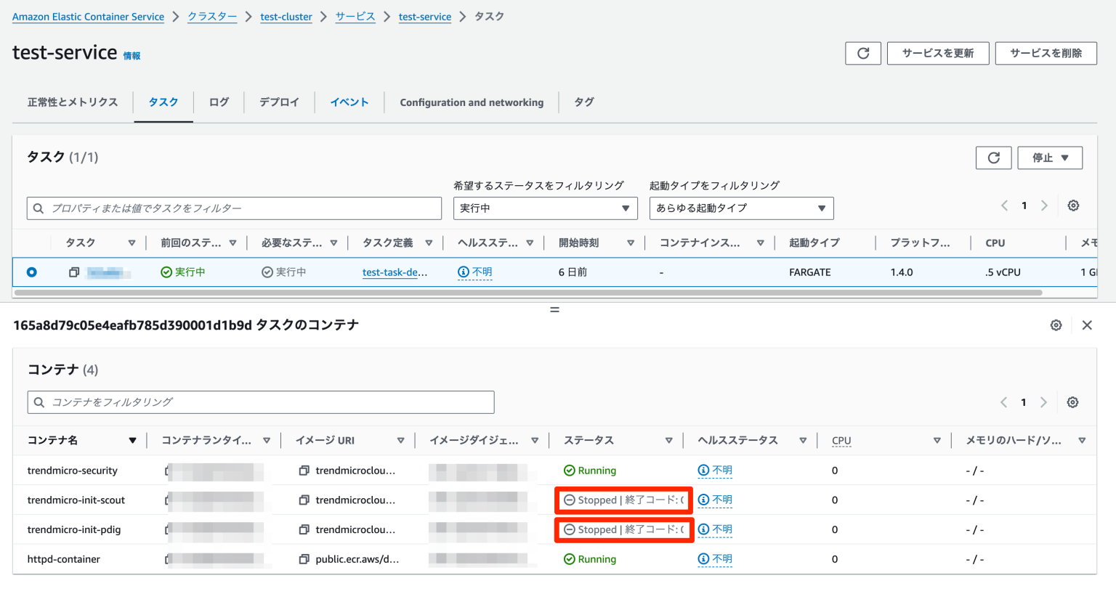The image size is (1116, 594).
Task: Copy the task ID with copy icon
Action: pos(74,272)
